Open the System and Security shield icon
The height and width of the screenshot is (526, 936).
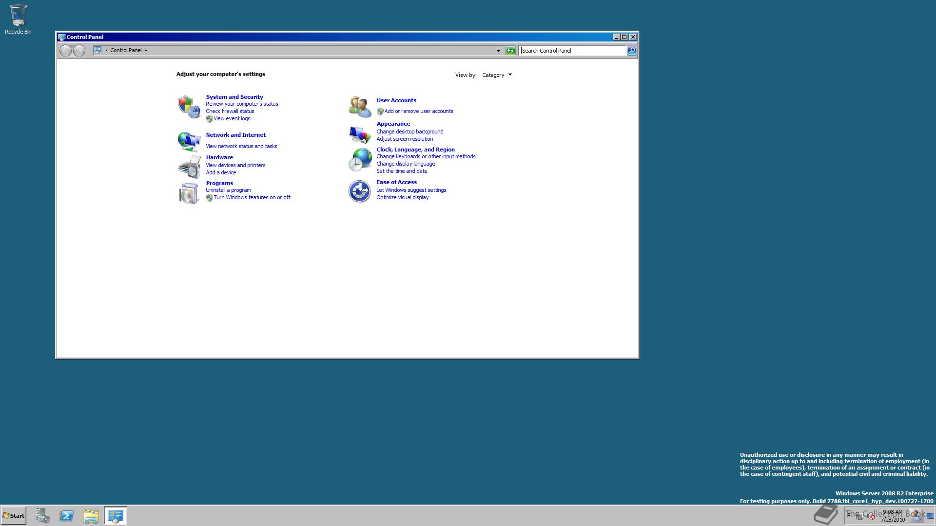tap(189, 107)
